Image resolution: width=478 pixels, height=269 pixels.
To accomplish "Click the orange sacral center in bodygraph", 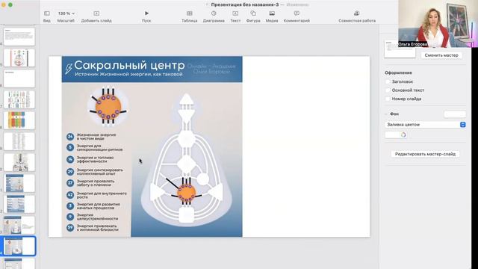I will [x=186, y=193].
